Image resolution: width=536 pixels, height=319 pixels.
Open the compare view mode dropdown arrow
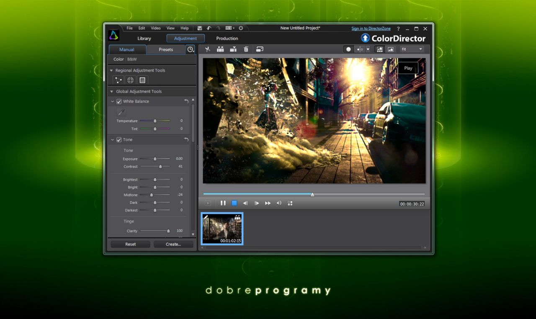click(368, 49)
